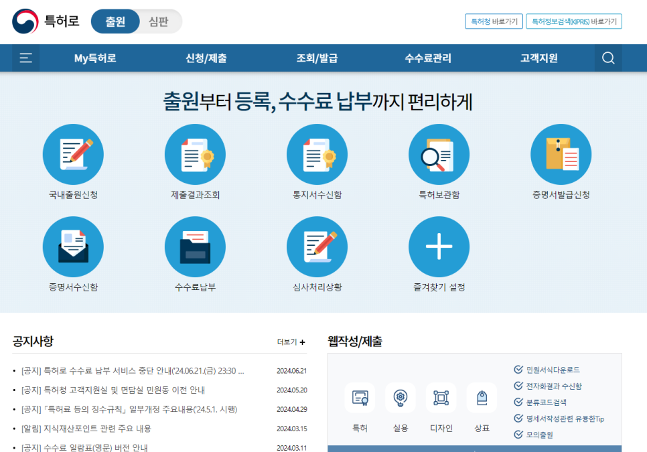
Task: Click the 즐겨찾기 설정 plus icon
Action: tap(439, 247)
